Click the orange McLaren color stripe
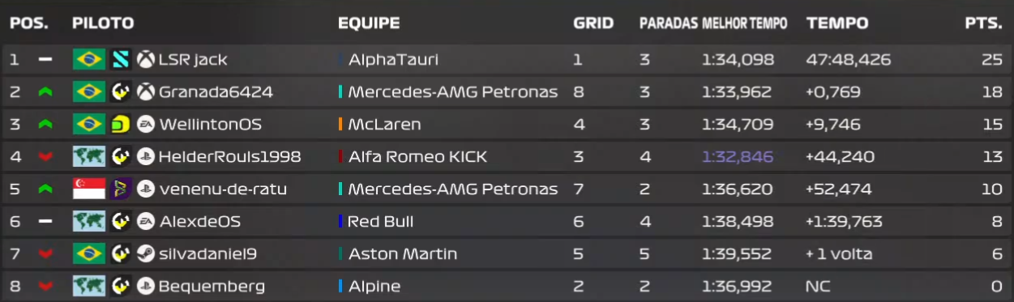Image resolution: width=1014 pixels, height=302 pixels. tap(340, 124)
